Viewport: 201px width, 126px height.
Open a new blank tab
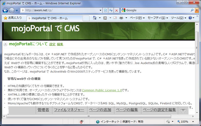click(x=86, y=18)
